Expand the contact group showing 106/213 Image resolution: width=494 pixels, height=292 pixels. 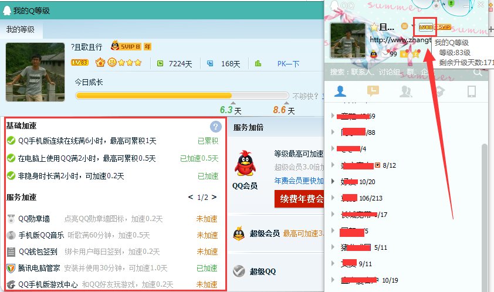(333, 198)
